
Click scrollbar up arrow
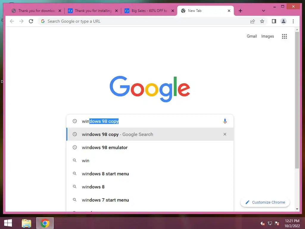297,30
